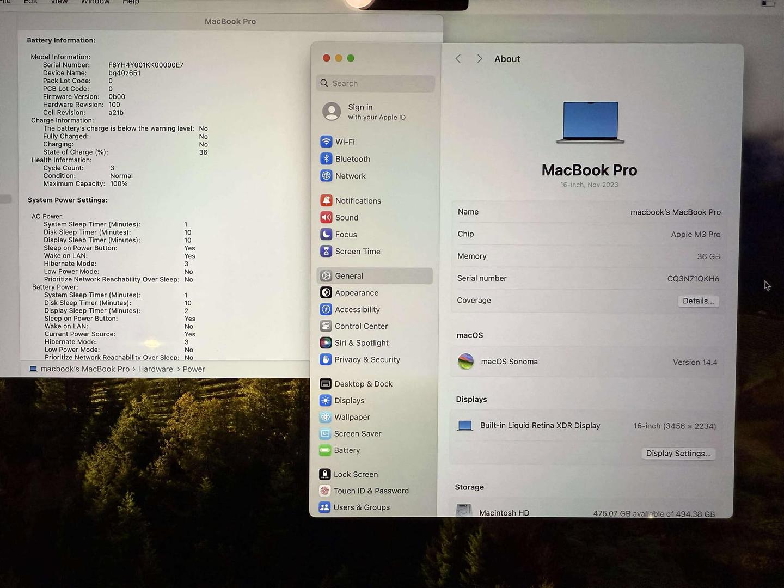Click the device name "bq40z651"
784x588 pixels.
pyautogui.click(x=124, y=73)
